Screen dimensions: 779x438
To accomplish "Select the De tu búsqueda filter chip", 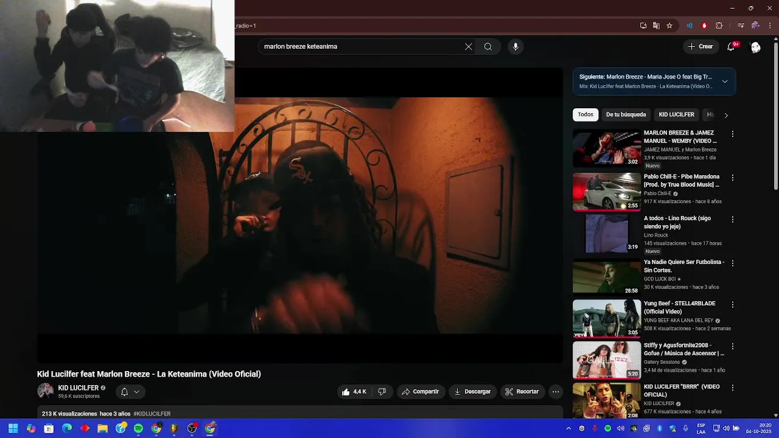I will (626, 114).
